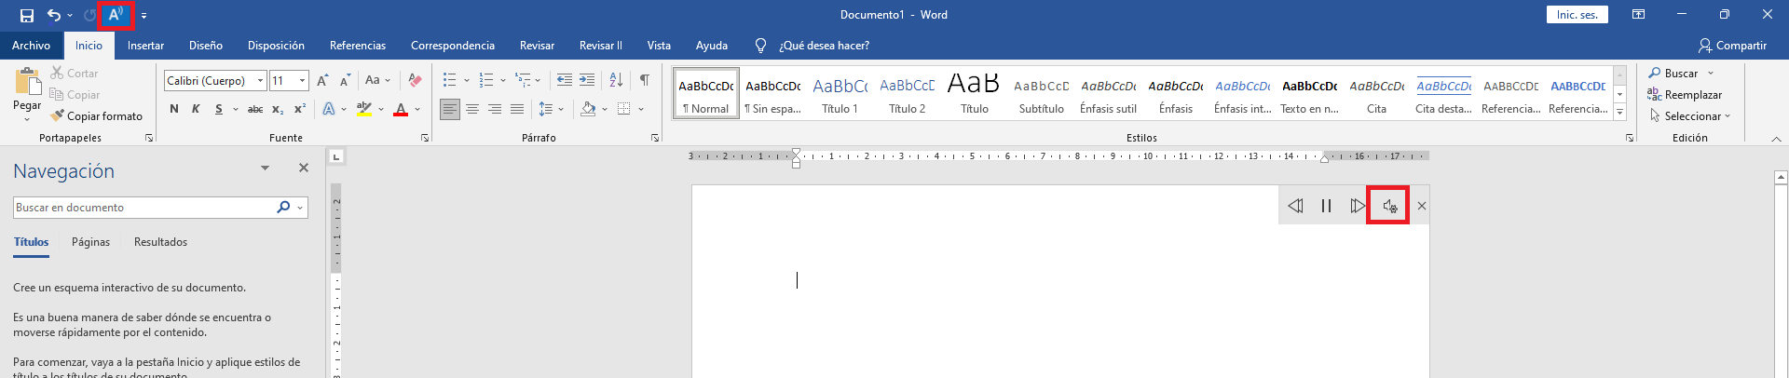The width and height of the screenshot is (1789, 378).
Task: Show paragraph marks with the pilcrow icon
Action: point(644,80)
